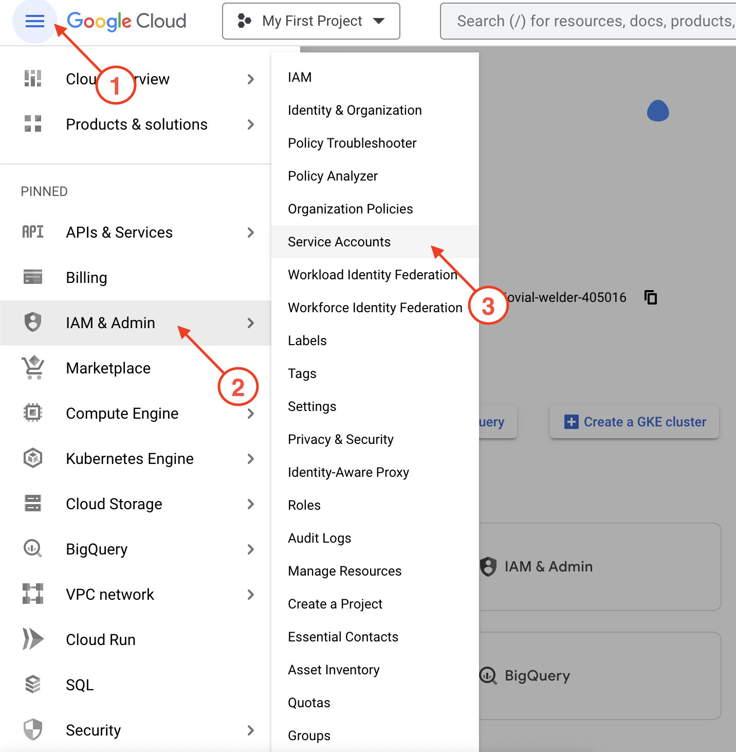Click the IAM & Admin card shield icon
The image size is (736, 752).
488,566
